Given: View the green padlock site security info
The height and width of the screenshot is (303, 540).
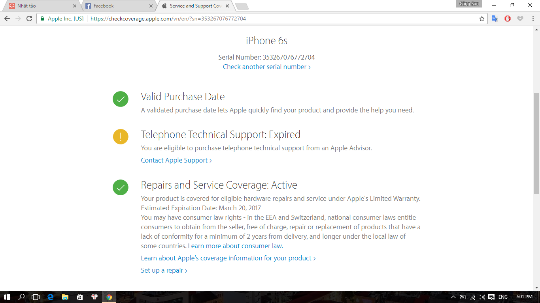Looking at the screenshot, I should 42,19.
